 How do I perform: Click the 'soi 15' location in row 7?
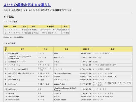(22, 77)
